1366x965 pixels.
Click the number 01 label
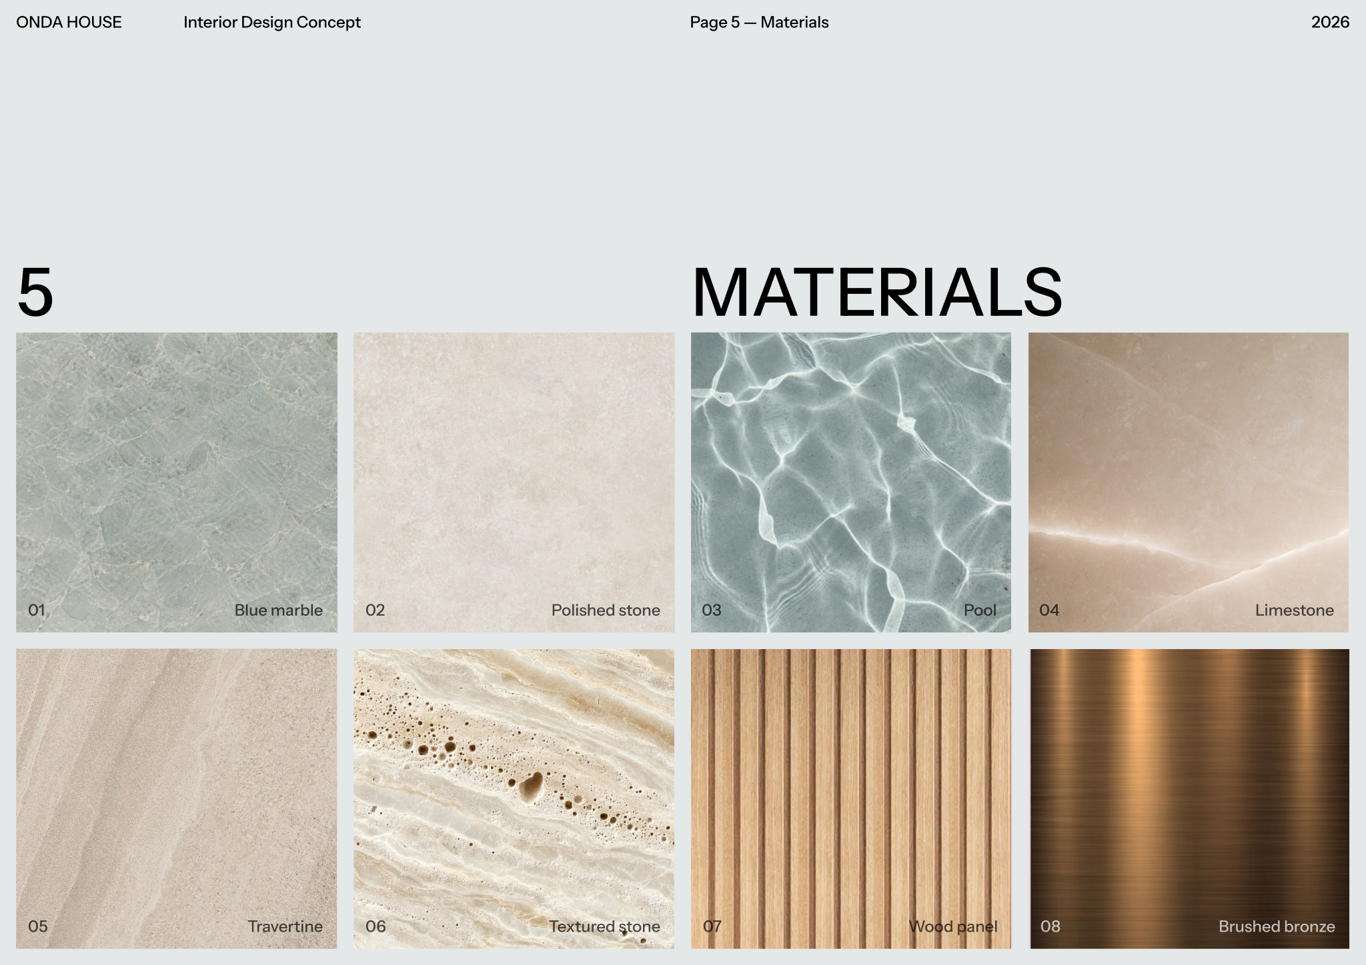coord(37,610)
